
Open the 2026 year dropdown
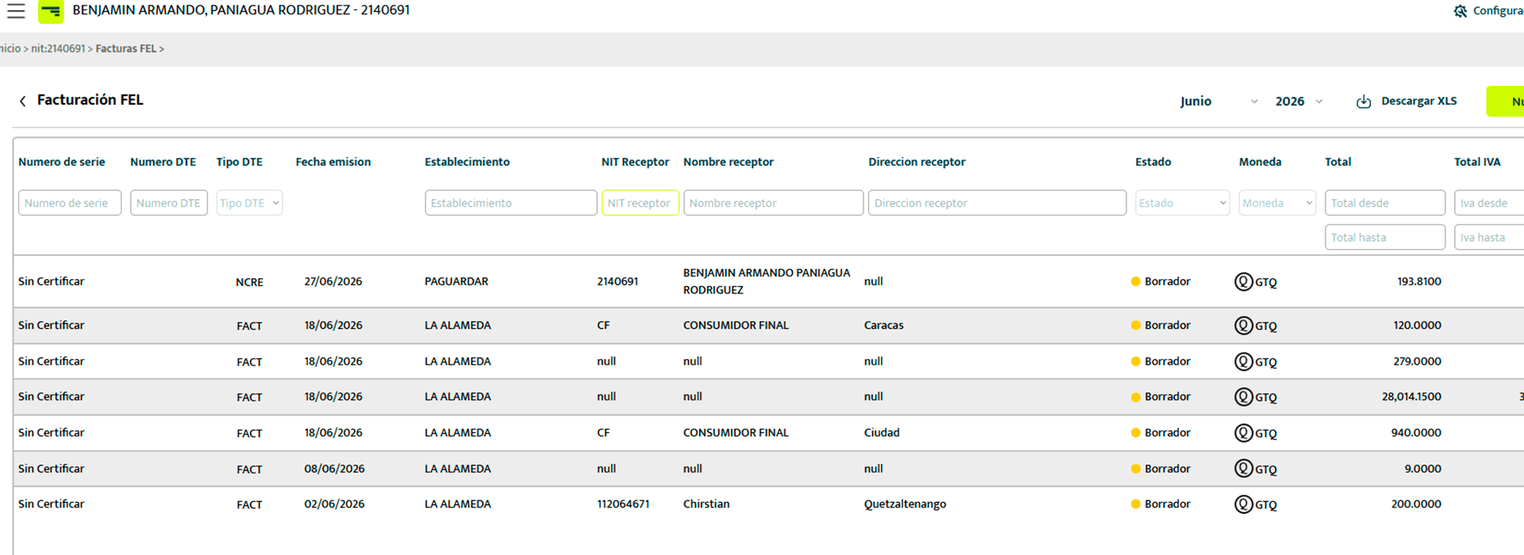click(1299, 101)
